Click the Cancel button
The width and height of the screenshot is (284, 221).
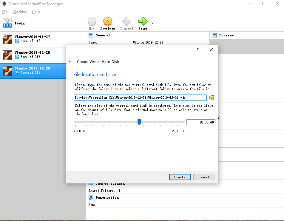204,177
